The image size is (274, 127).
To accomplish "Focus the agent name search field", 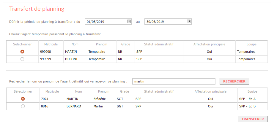I will 174,81.
